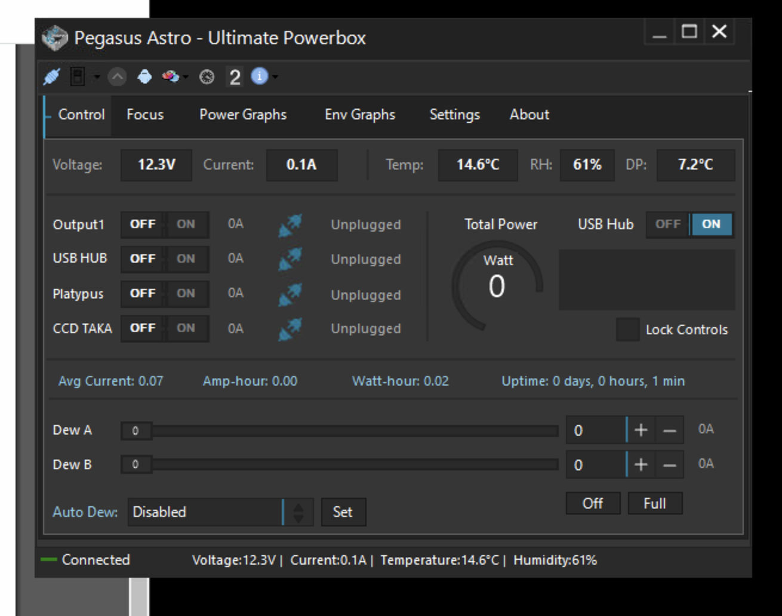Click the Dew A slider track middle
Screen dimensions: 782x616
[x=340, y=430]
